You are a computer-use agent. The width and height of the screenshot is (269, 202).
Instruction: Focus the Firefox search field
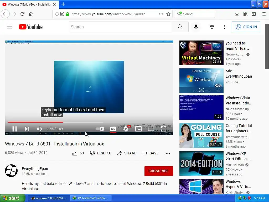pyautogui.click(x=195, y=14)
